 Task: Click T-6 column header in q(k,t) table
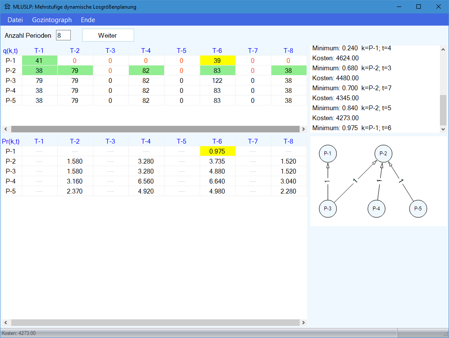(218, 51)
